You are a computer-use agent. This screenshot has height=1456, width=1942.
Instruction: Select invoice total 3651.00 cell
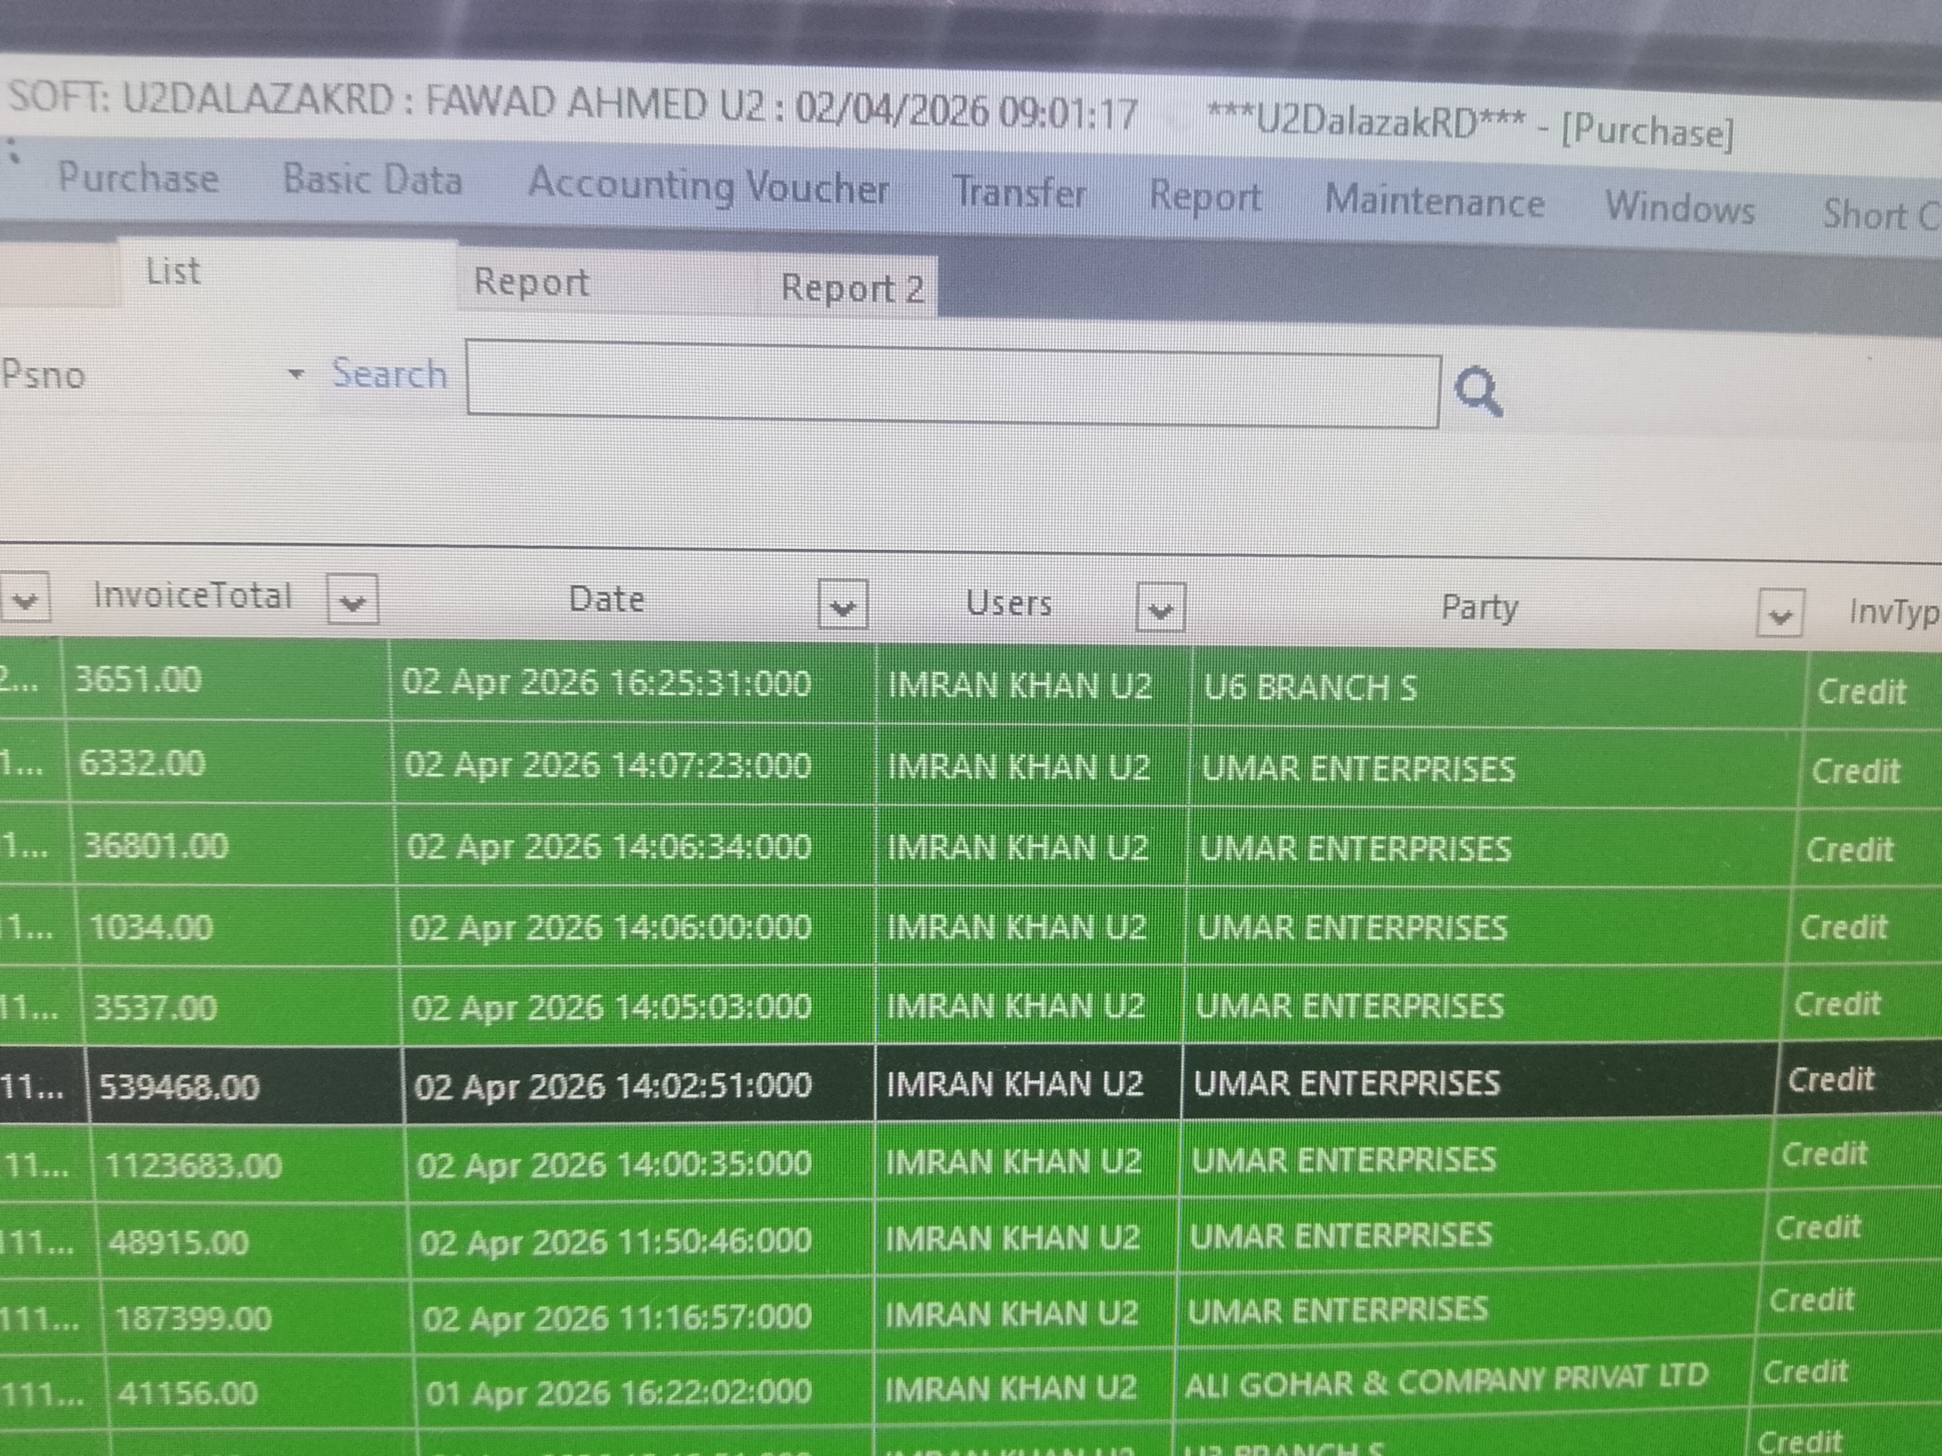[226, 680]
